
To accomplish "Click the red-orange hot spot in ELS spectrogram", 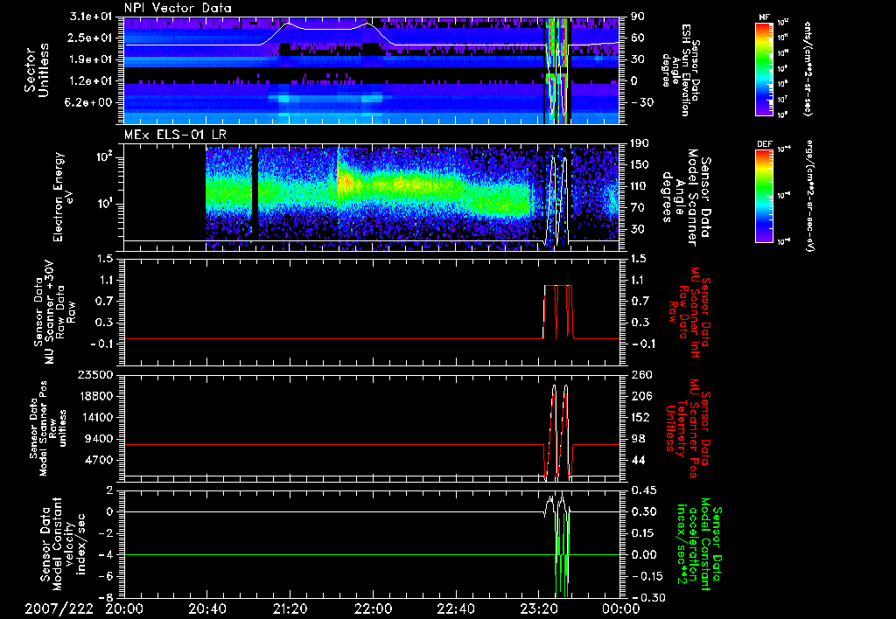I will [x=345, y=182].
